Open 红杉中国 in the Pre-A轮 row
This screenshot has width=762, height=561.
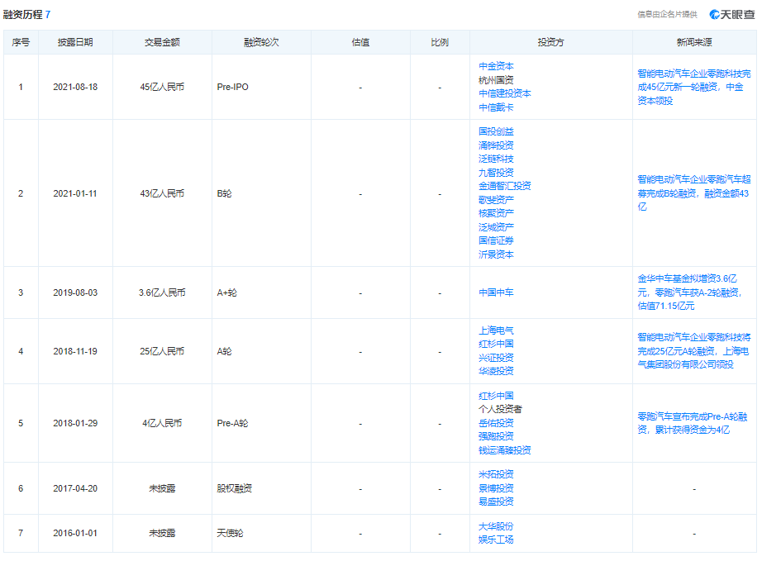point(496,396)
